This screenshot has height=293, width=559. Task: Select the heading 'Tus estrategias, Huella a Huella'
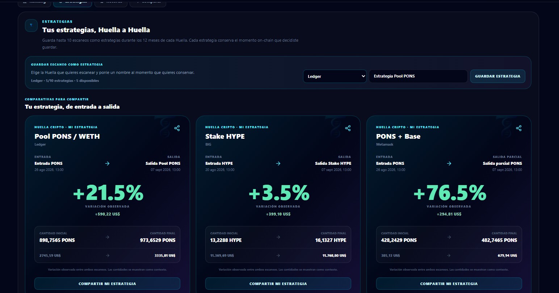click(96, 30)
